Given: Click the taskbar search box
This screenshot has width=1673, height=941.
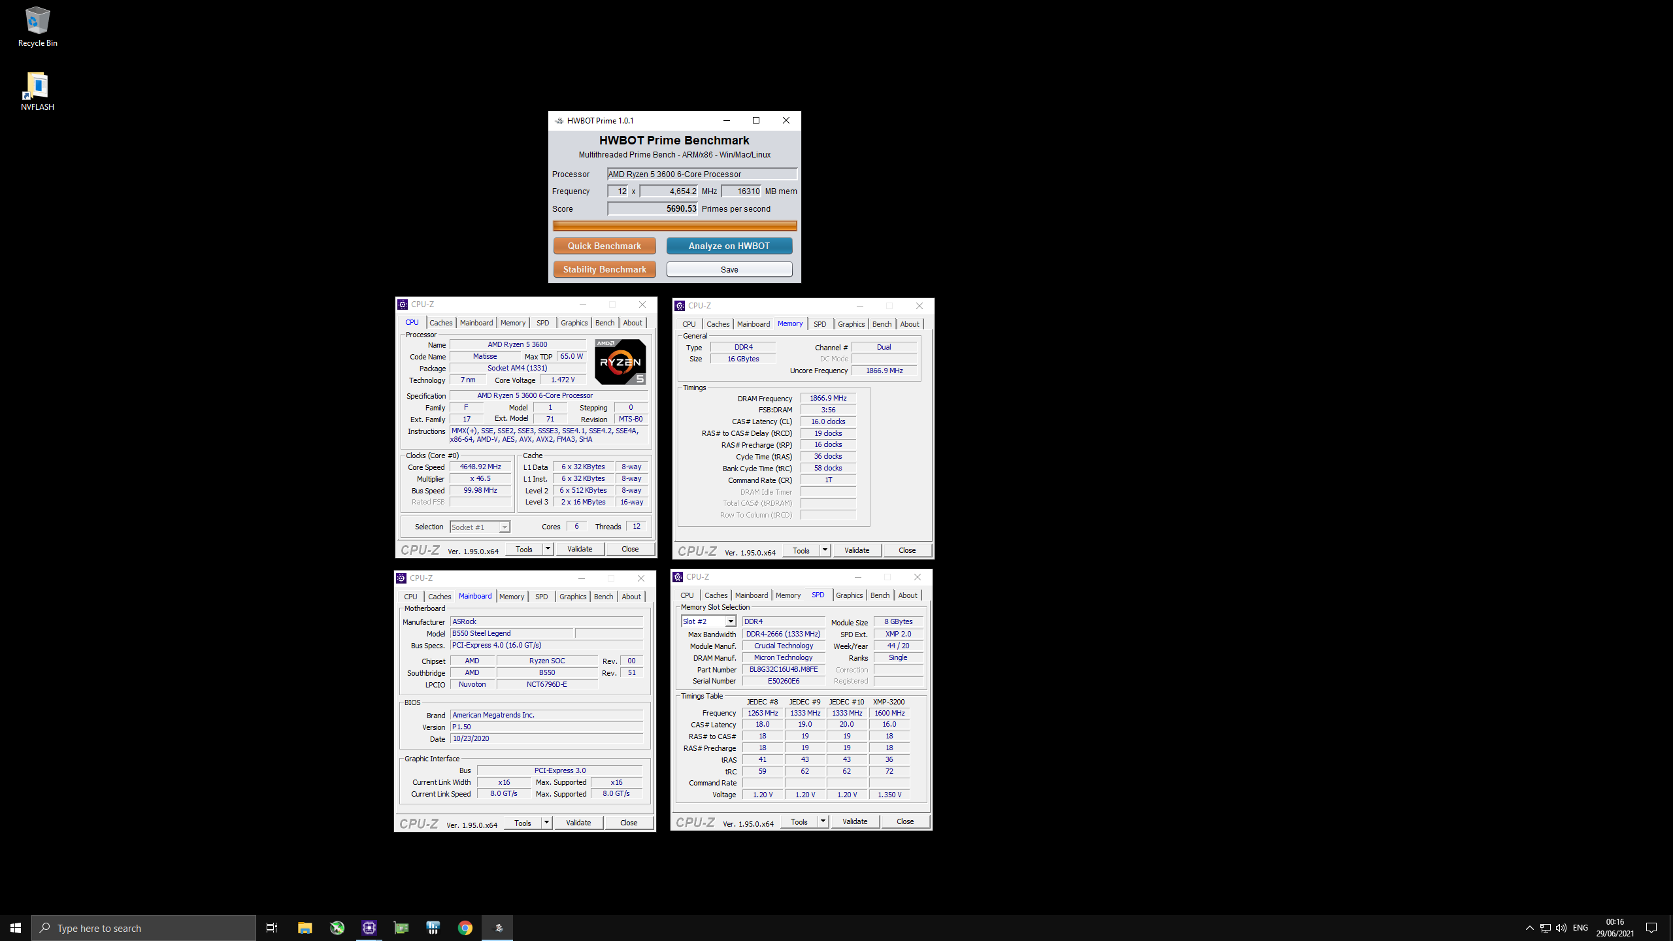Looking at the screenshot, I should (x=144, y=928).
